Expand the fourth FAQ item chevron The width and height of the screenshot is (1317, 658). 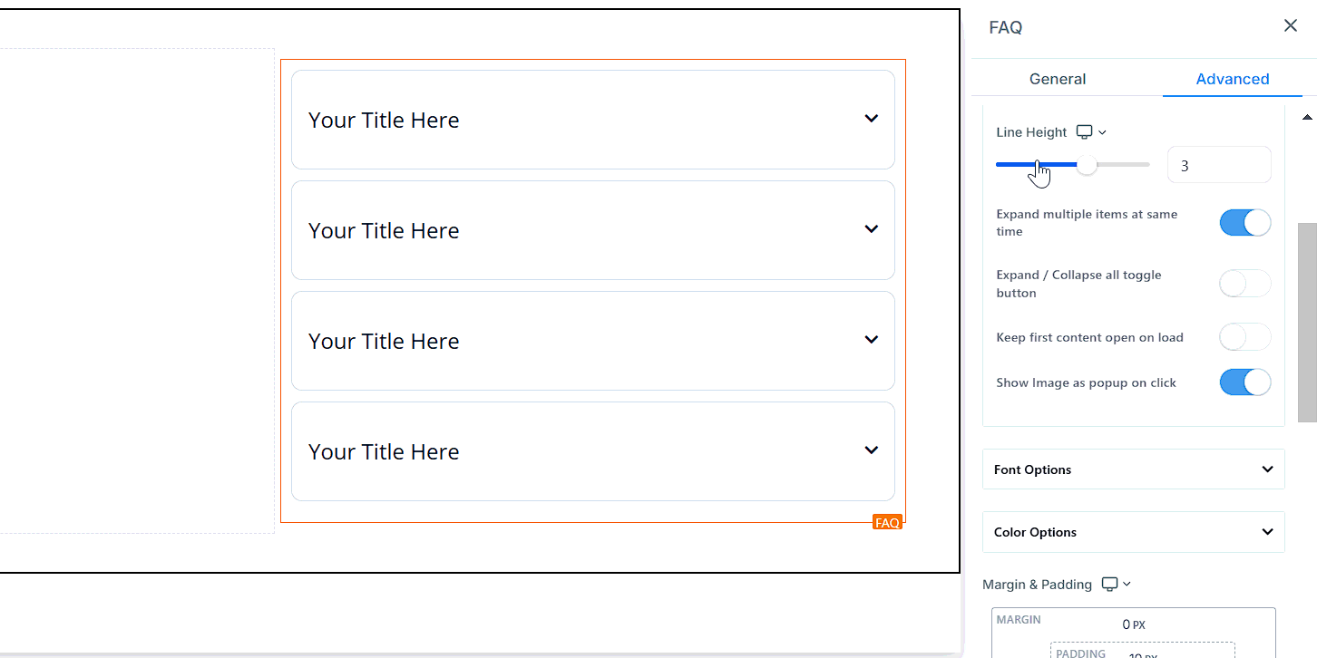tap(872, 450)
